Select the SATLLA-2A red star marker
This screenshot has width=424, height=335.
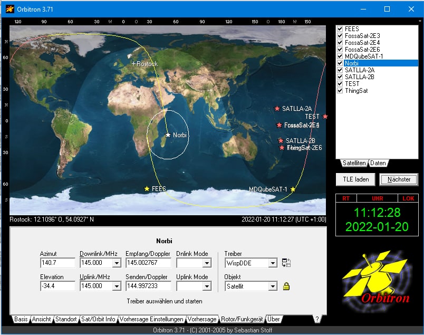point(277,109)
